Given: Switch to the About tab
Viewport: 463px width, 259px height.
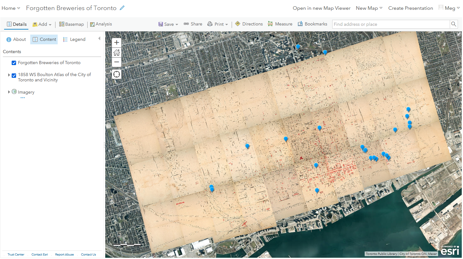Looking at the screenshot, I should click(16, 39).
